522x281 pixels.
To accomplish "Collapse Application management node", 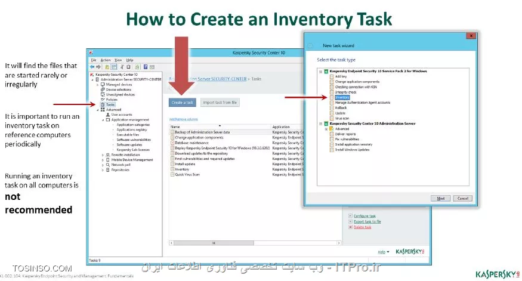I will click(x=103, y=120).
